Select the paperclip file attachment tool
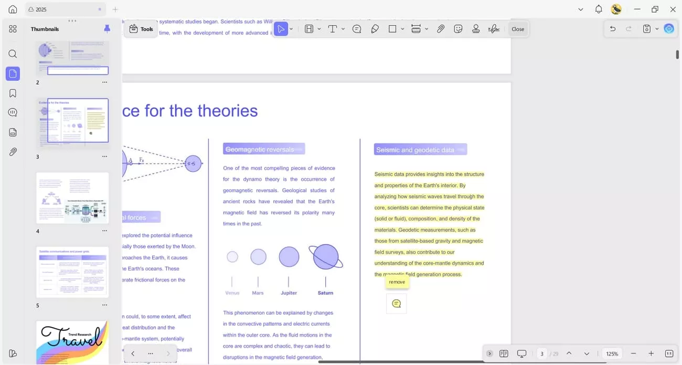Image resolution: width=682 pixels, height=365 pixels. point(441,29)
